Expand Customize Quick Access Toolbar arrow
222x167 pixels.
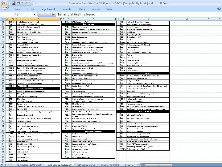[35, 3]
